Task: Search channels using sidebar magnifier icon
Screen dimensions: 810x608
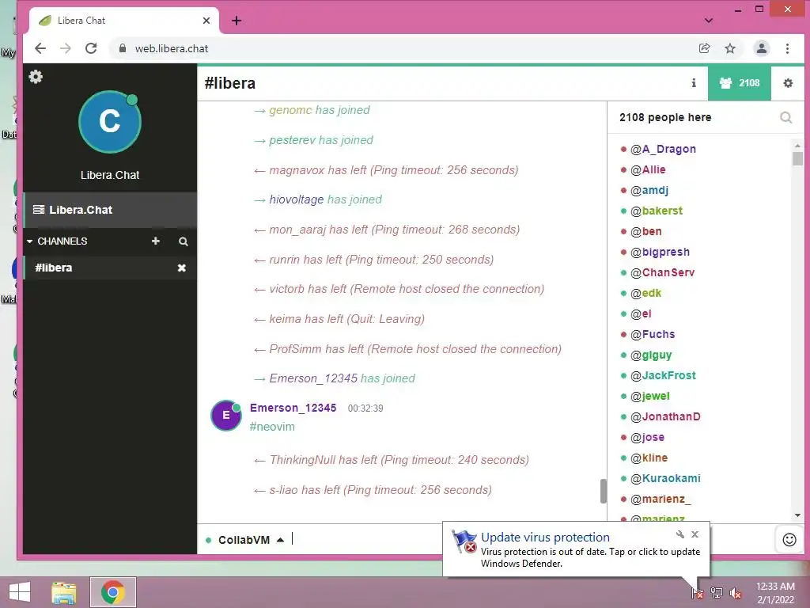Action: click(x=184, y=241)
